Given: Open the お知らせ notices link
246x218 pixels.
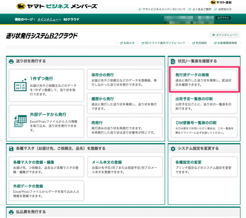Looking at the screenshot, I should [129, 43].
